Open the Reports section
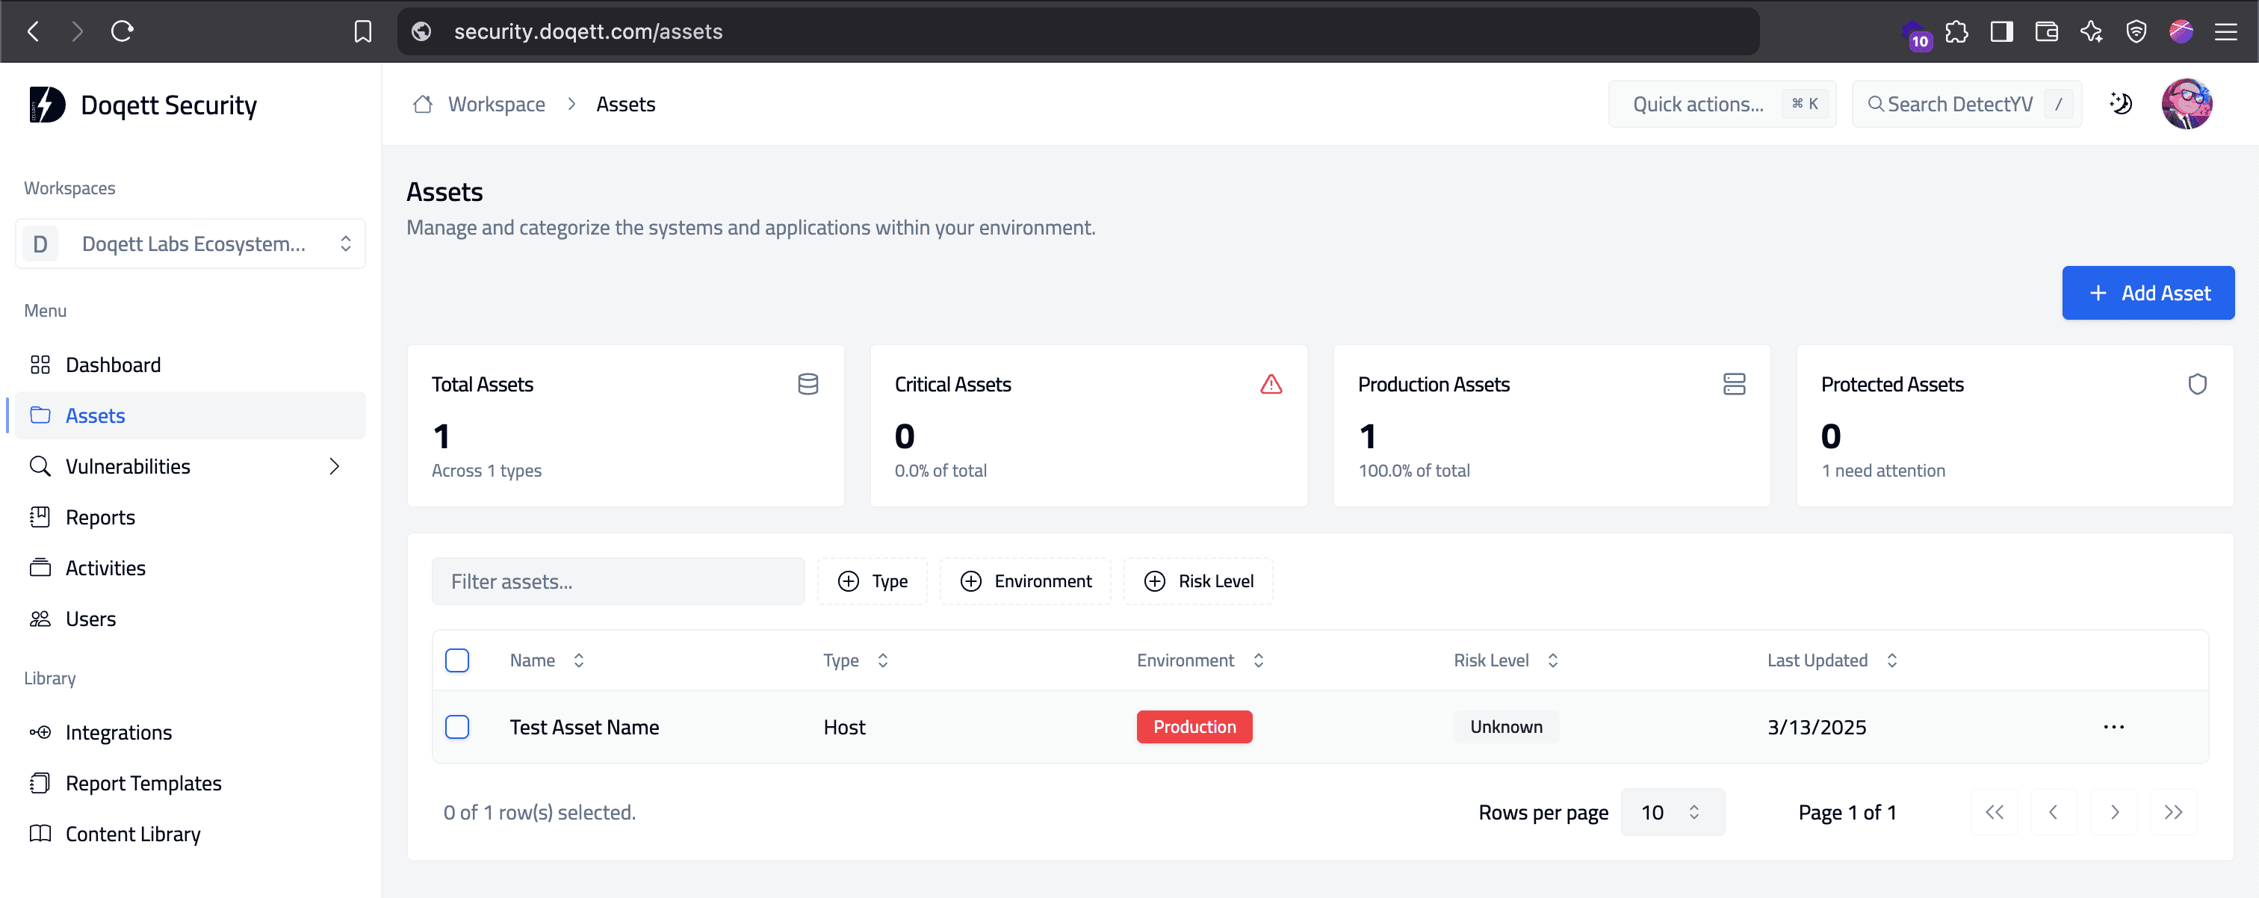 [x=100, y=516]
